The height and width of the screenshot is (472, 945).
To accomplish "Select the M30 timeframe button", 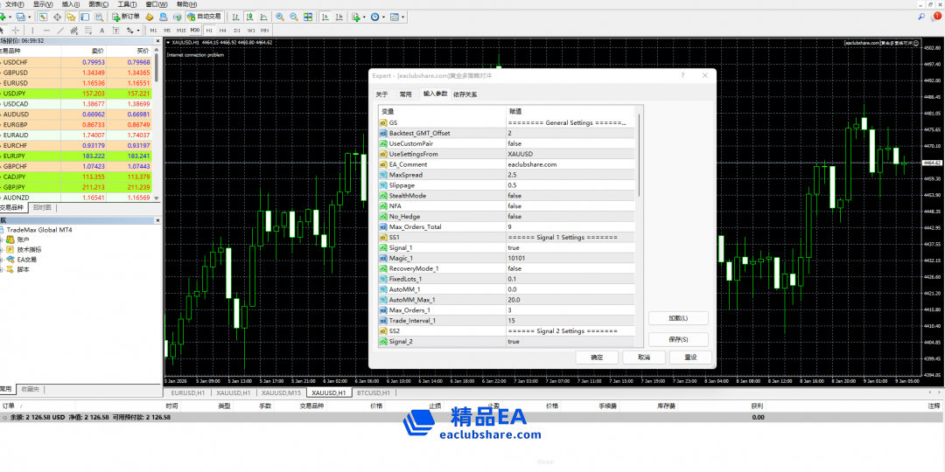I will (x=194, y=30).
